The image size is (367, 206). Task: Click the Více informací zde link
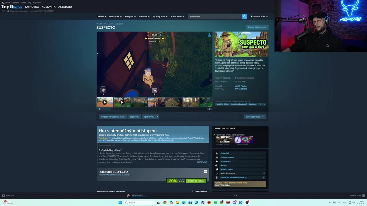point(166,140)
